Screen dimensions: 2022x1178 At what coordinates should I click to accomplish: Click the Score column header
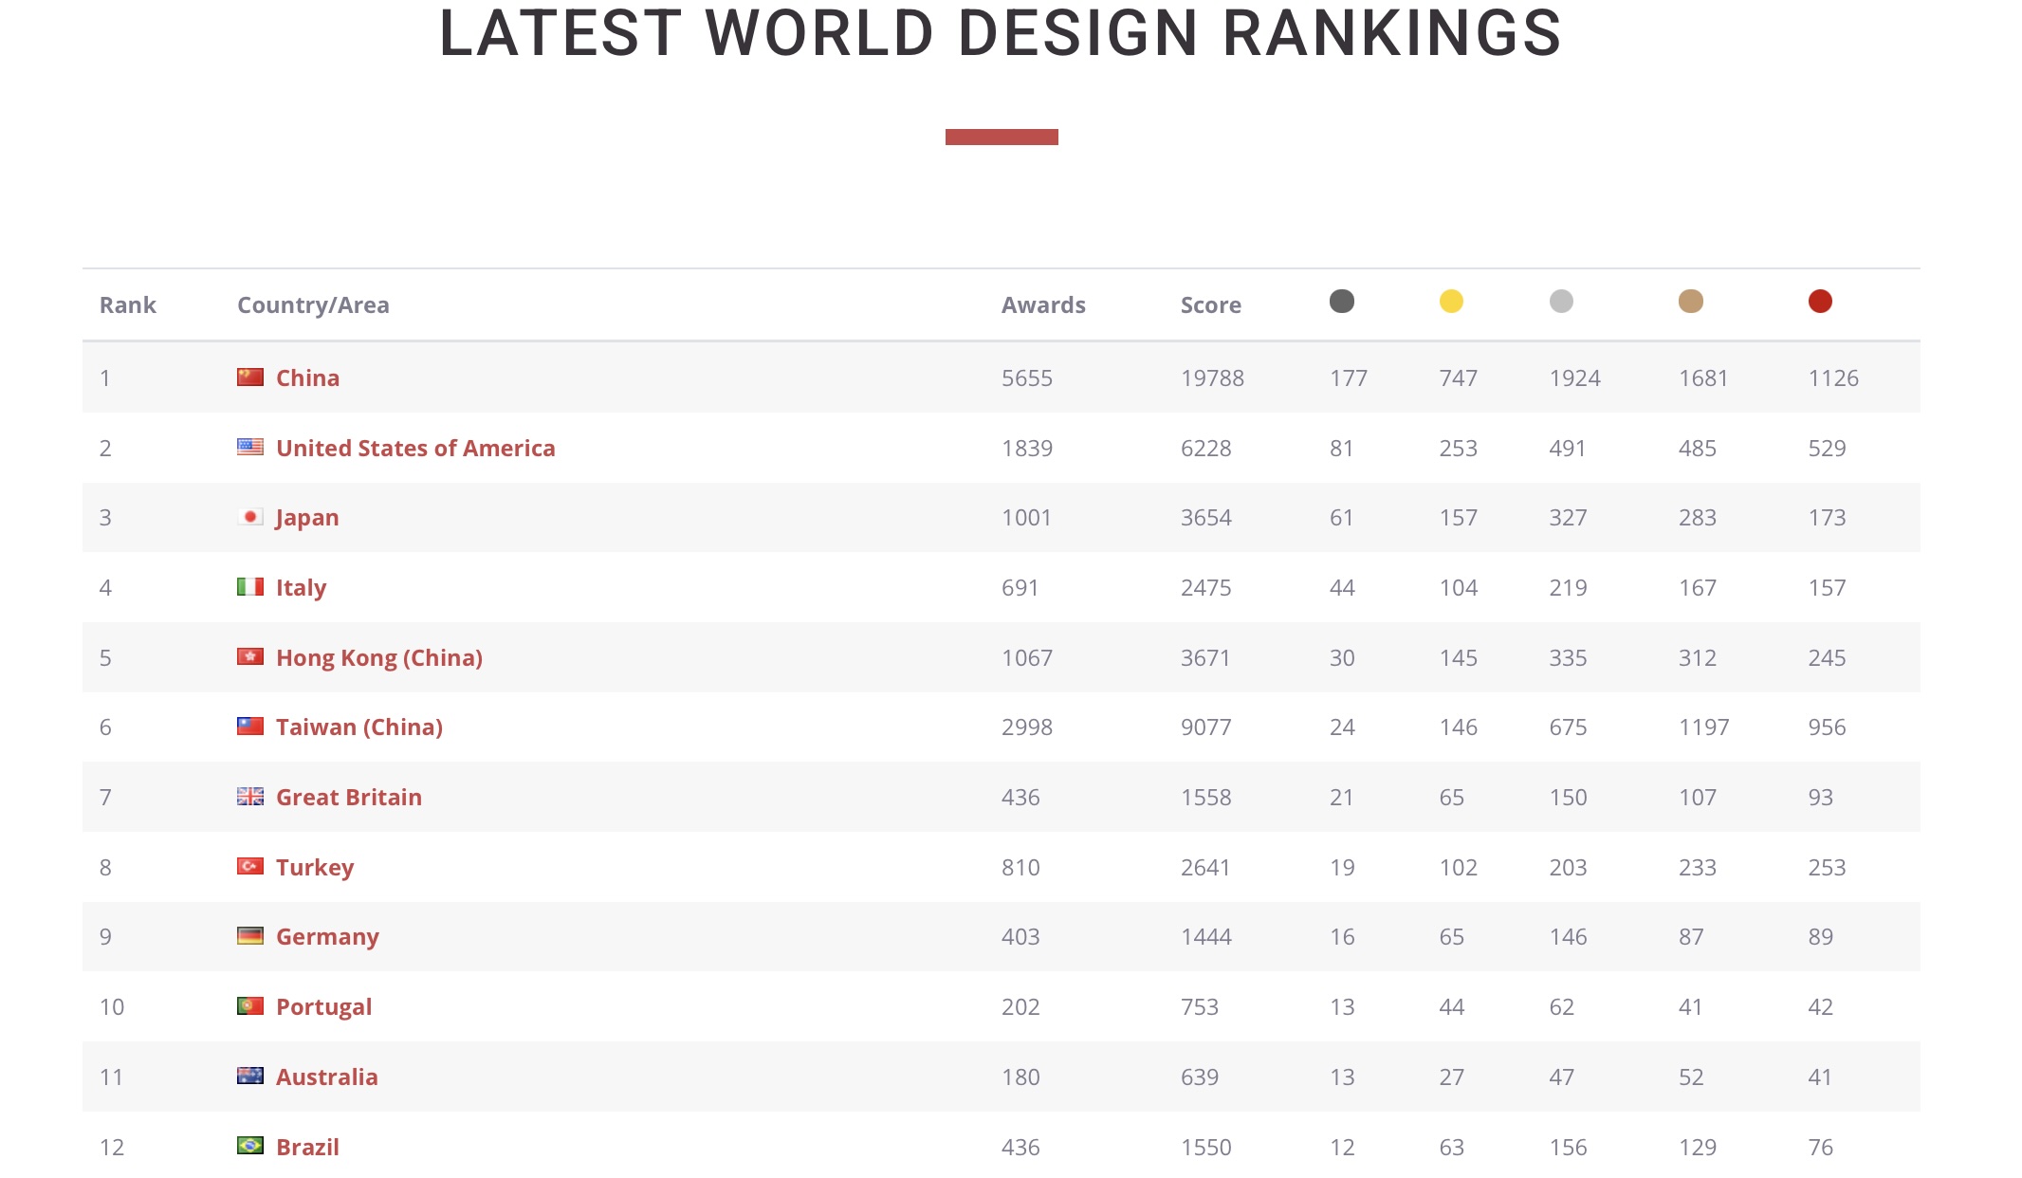tap(1210, 304)
